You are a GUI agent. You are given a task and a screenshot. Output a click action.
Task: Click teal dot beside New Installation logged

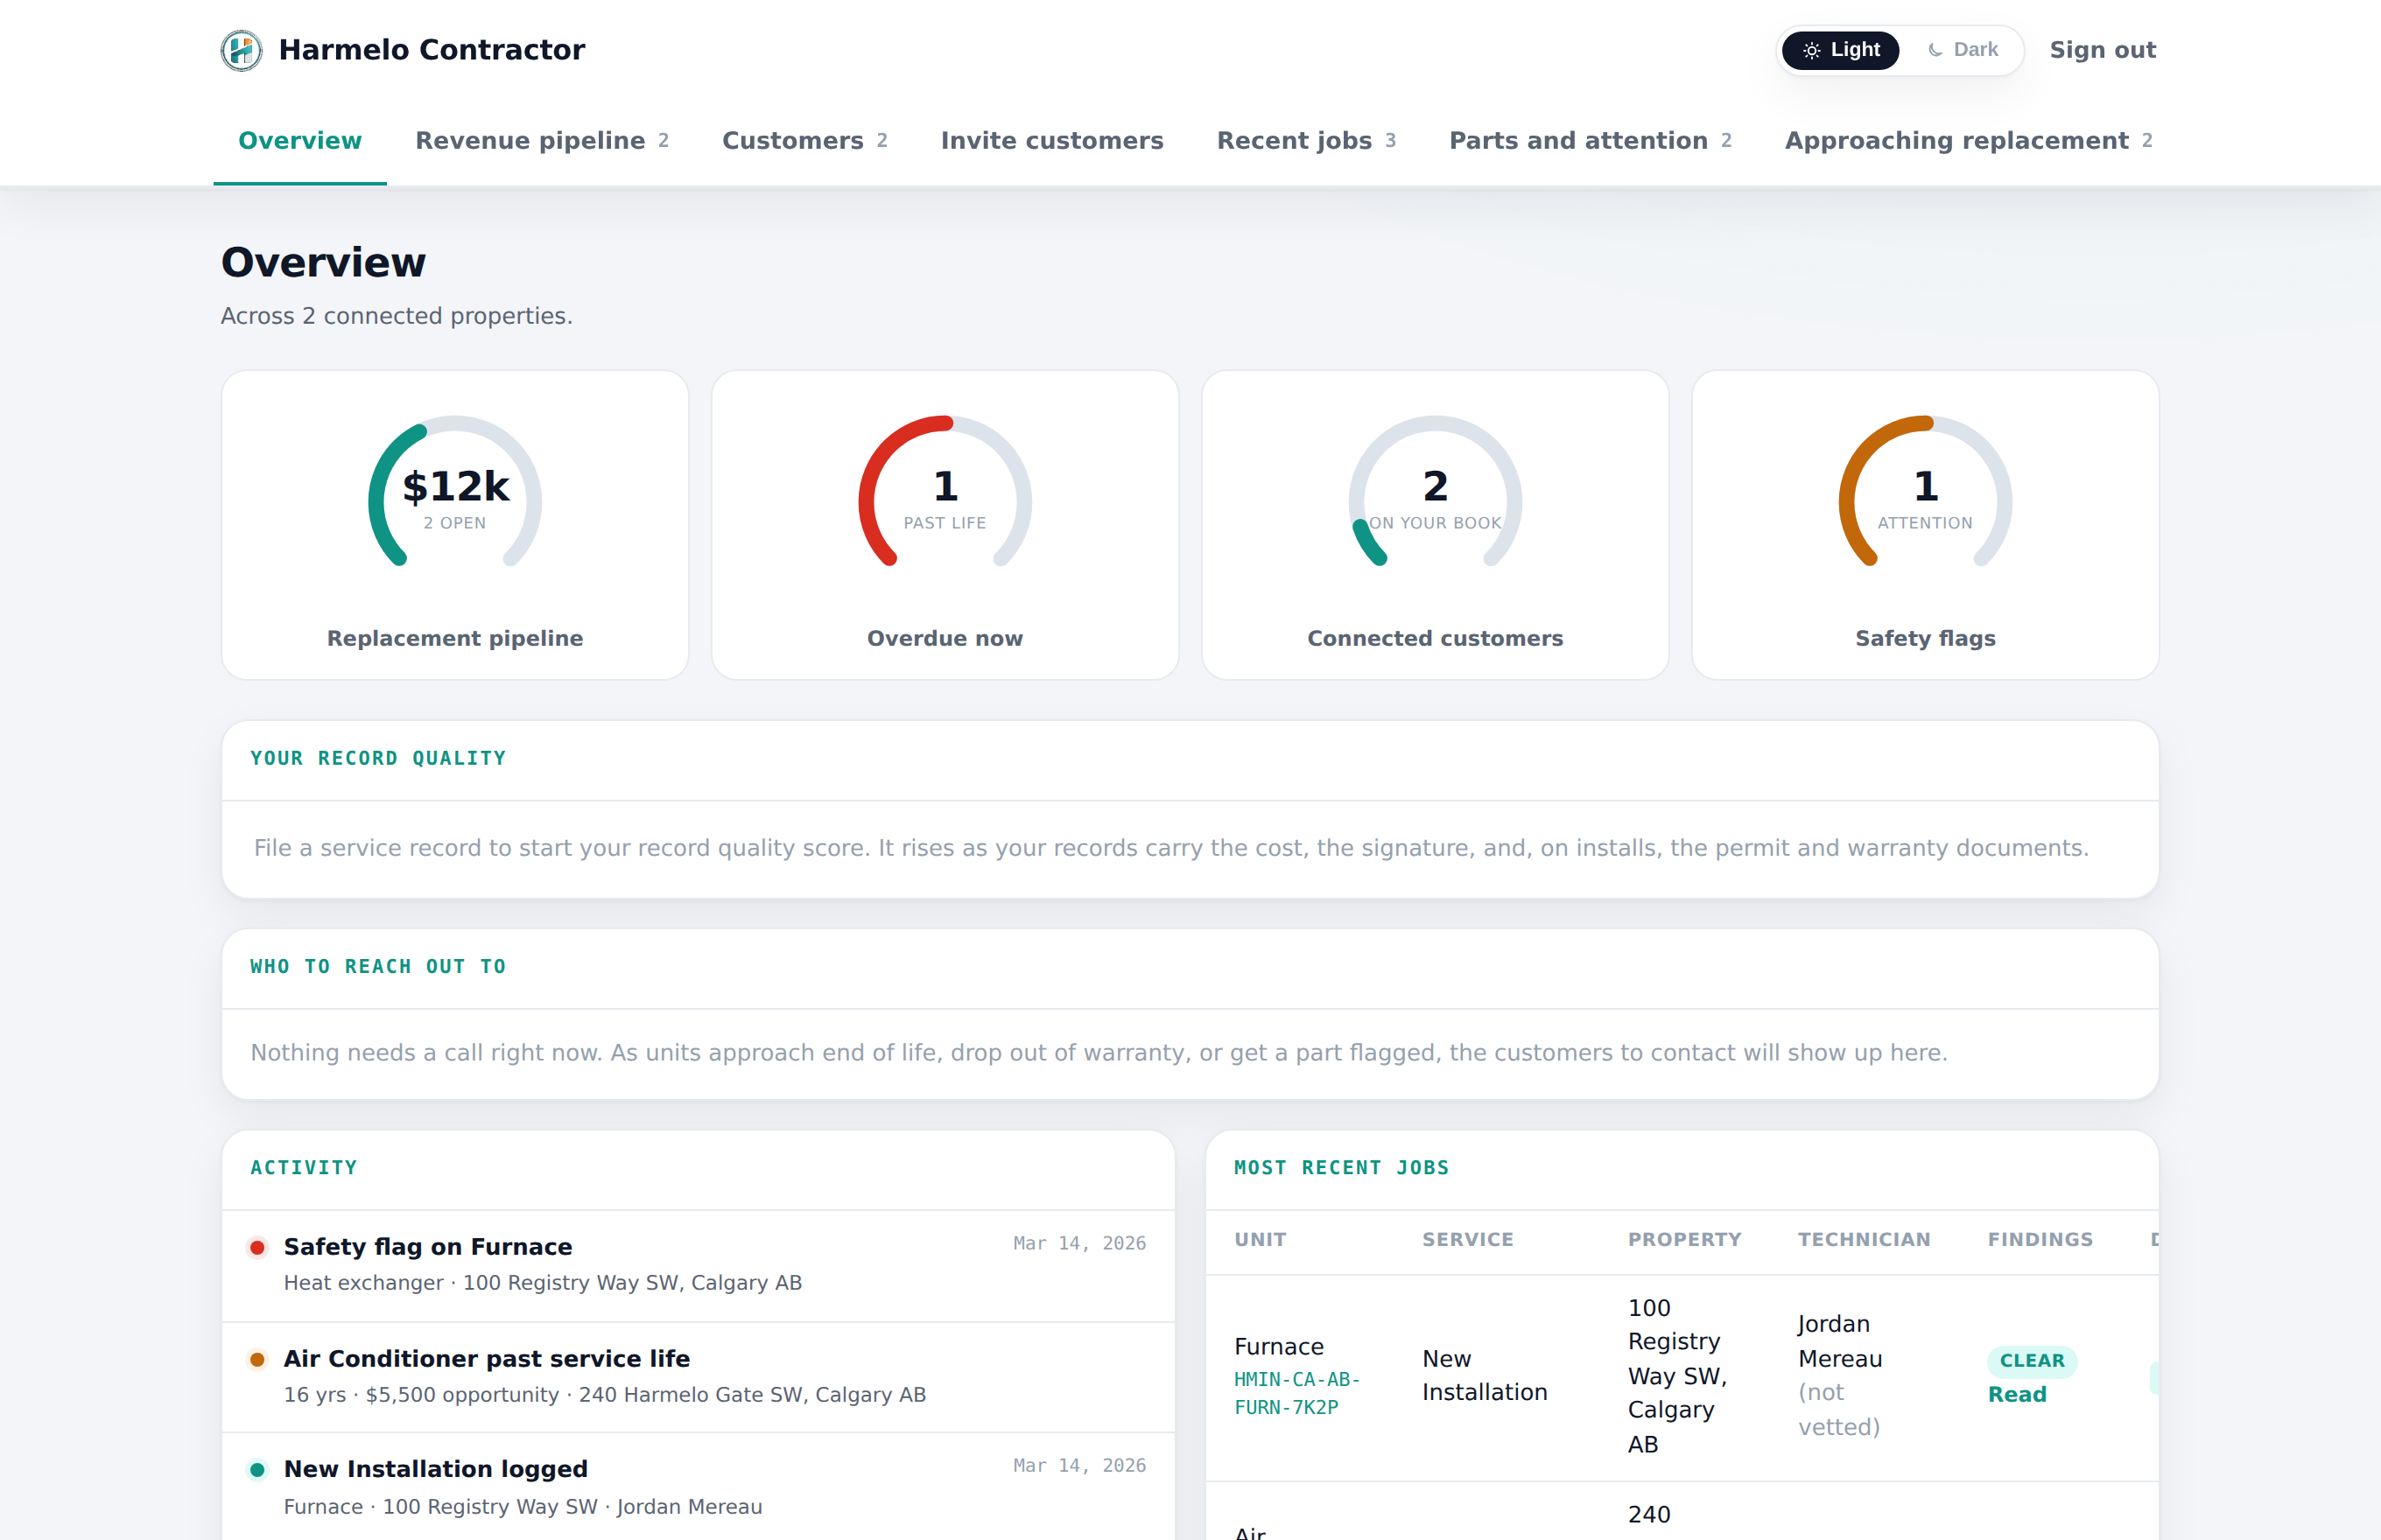click(257, 1469)
